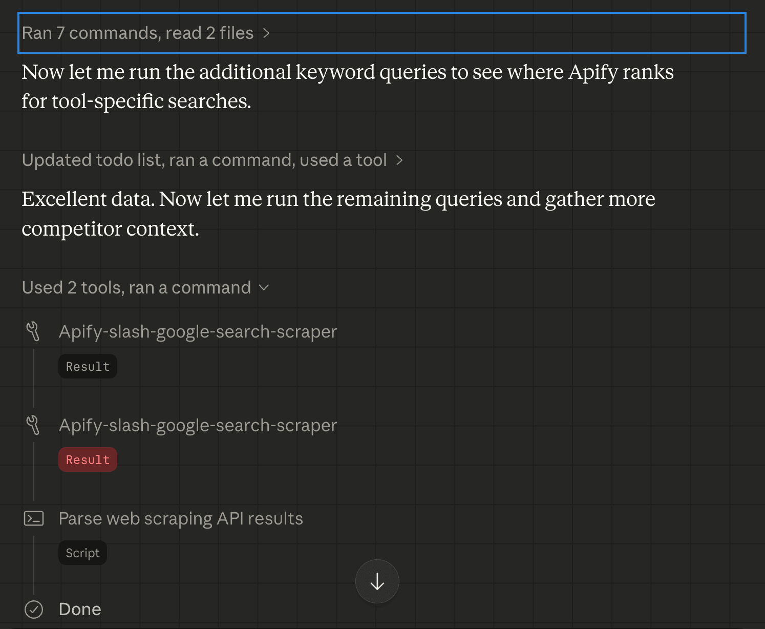765x629 pixels.
Task: Click the Parse web scraping API results label
Action: (180, 518)
